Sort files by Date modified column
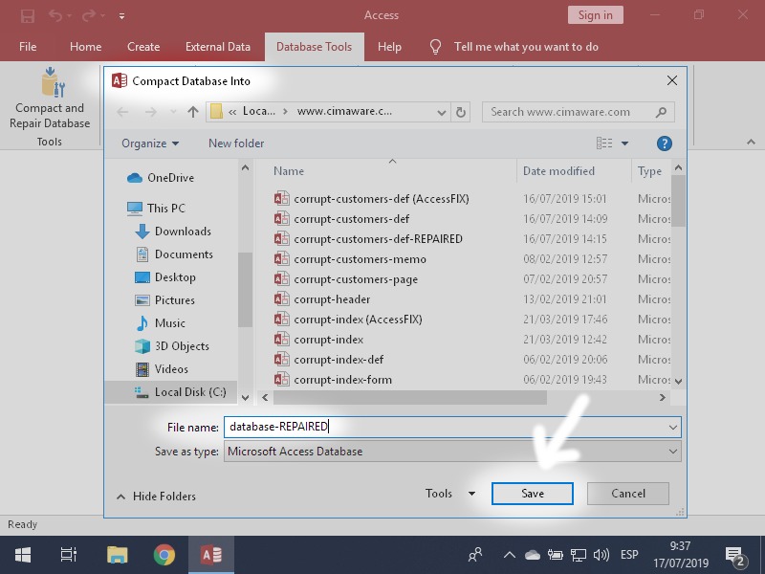Viewport: 765px width, 574px height. coord(558,171)
